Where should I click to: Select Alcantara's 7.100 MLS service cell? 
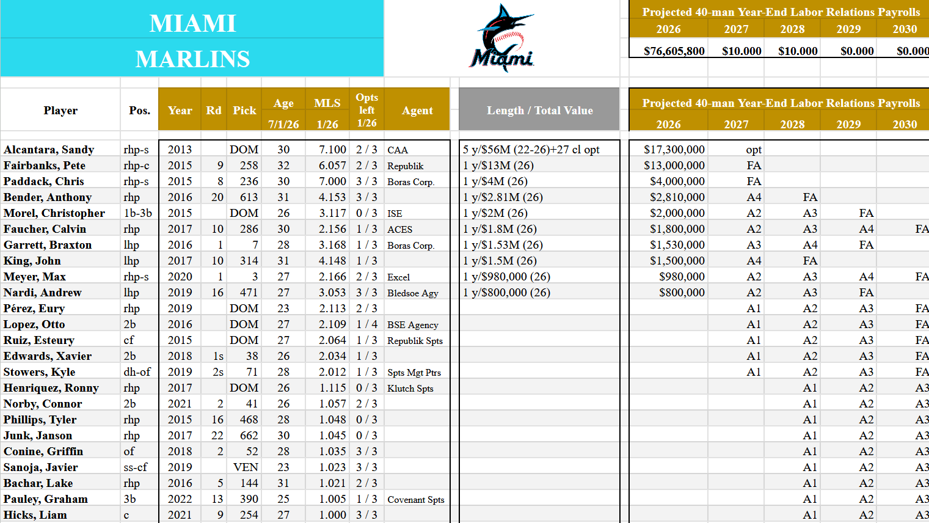coord(327,149)
